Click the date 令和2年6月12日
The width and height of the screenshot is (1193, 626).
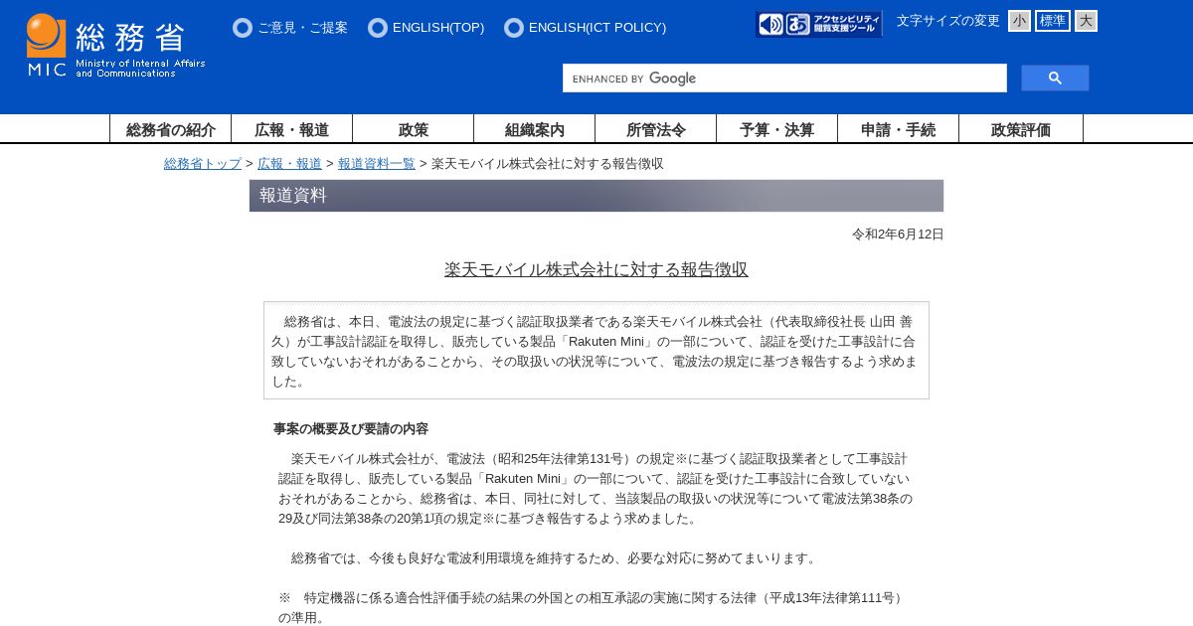tap(898, 235)
